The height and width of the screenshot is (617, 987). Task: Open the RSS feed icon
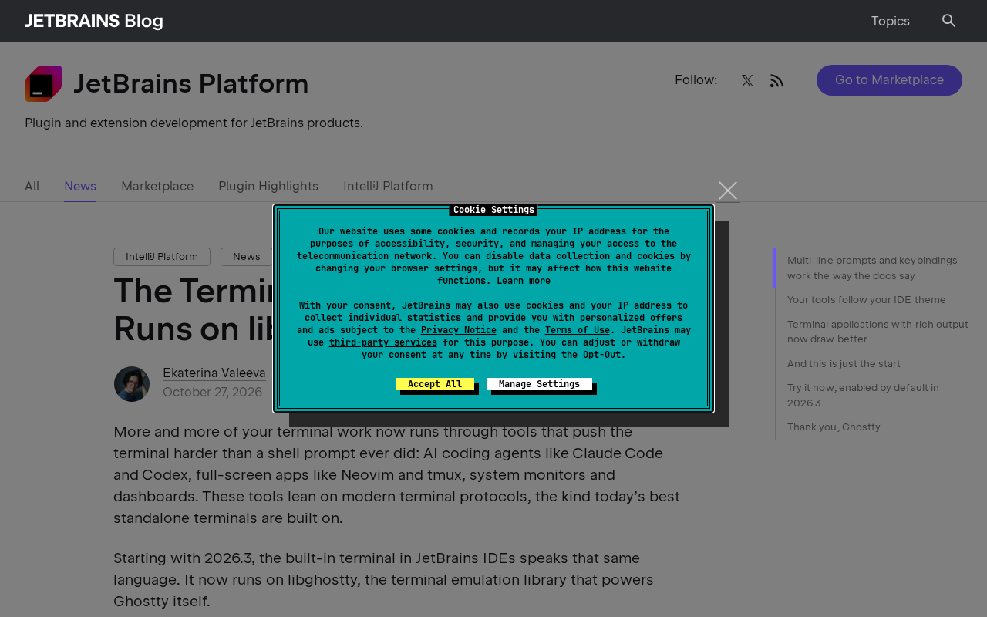[x=776, y=81]
